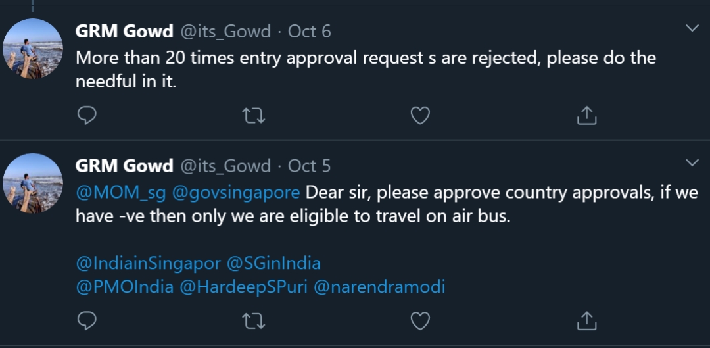This screenshot has height=348, width=710.
Task: Open the @PMOIndia mention
Action: click(x=124, y=287)
